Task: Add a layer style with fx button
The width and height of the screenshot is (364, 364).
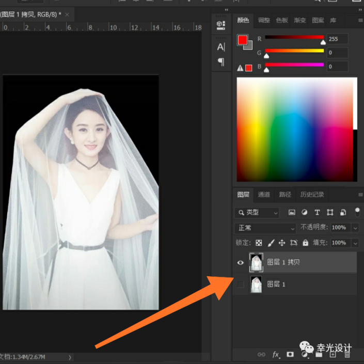Action: 276,355
